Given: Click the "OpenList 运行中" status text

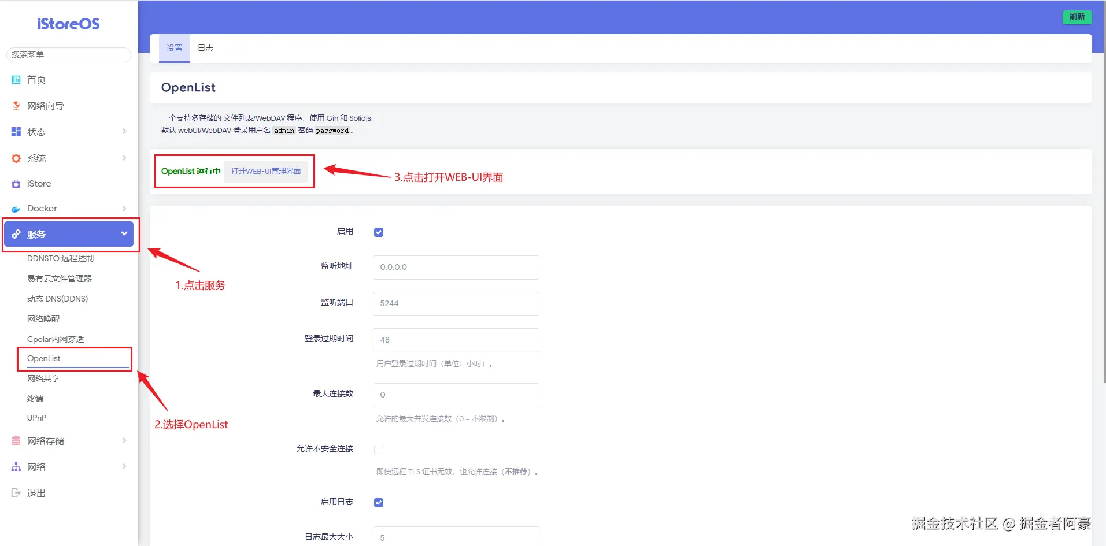Looking at the screenshot, I should [x=191, y=171].
